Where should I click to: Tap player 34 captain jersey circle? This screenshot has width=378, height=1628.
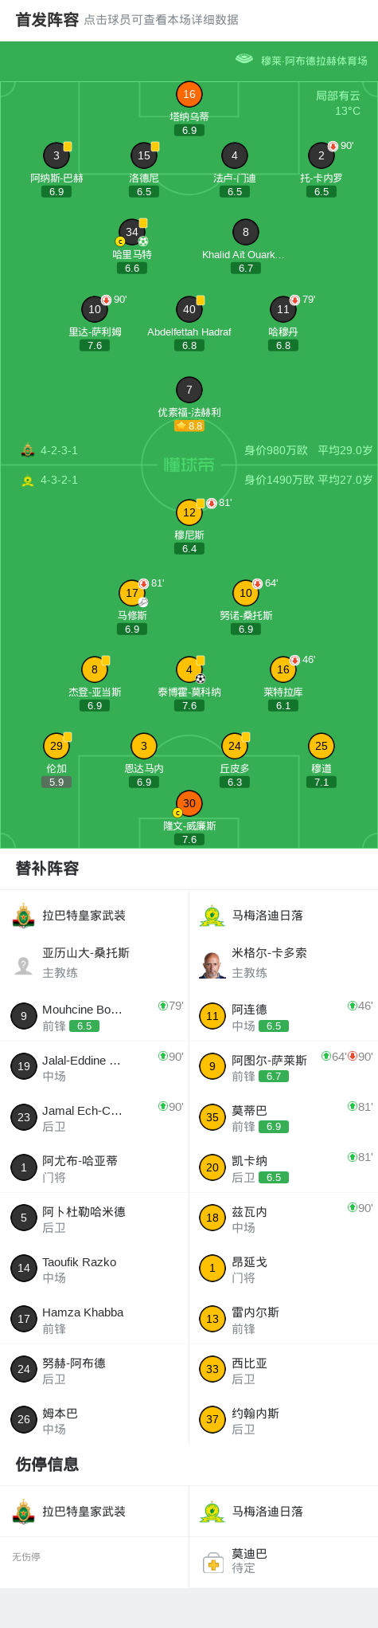[x=132, y=232]
